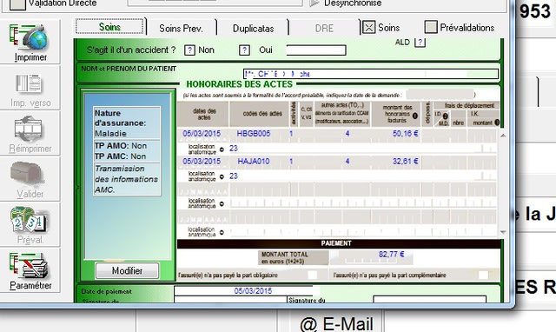The width and height of the screenshot is (556, 332).
Task: Select Non for accident question
Action: point(189,50)
